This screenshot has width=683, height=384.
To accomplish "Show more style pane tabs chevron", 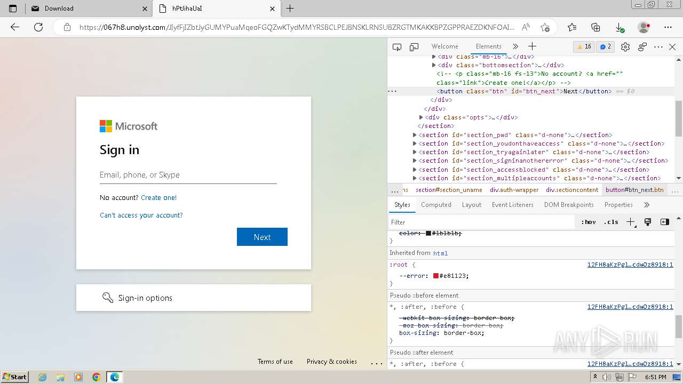I will tap(647, 205).
